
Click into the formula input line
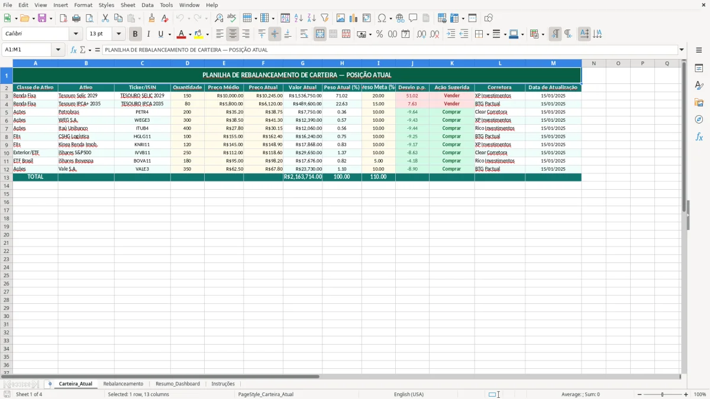[390, 50]
